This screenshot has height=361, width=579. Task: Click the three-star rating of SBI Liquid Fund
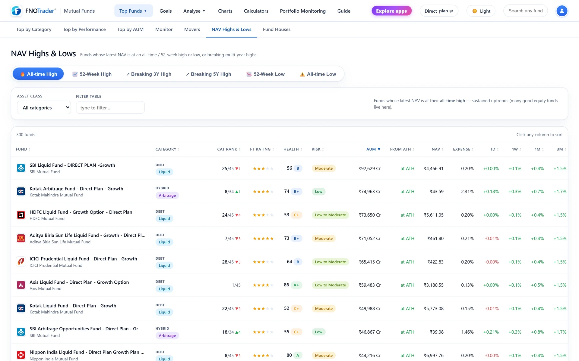[x=263, y=168]
